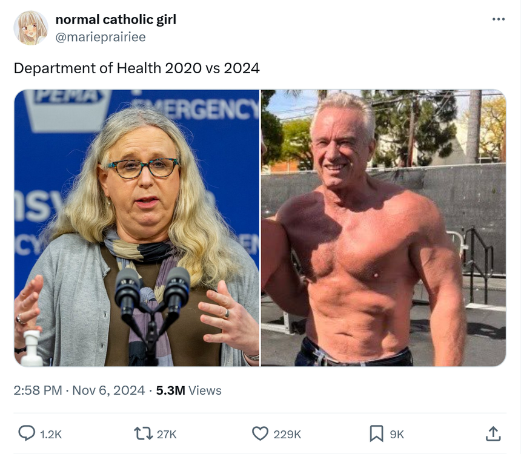View the 5.3M Views analytics
The image size is (521, 454).
pos(189,390)
